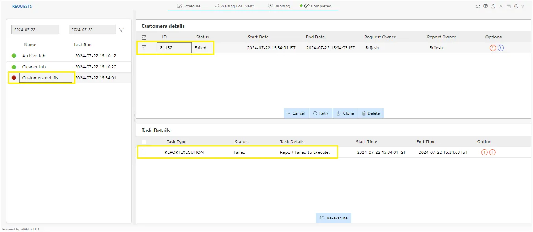Toggle select-all checkbox in Customers details header
This screenshot has height=232, width=533.
point(144,37)
